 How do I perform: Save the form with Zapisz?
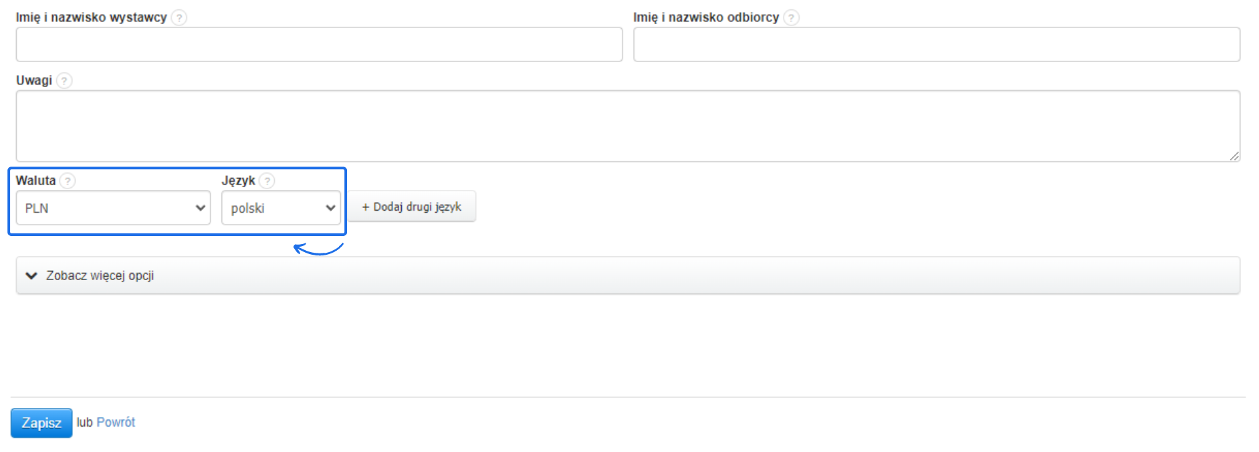41,423
